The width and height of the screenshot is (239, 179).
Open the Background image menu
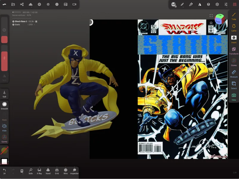(66, 4)
